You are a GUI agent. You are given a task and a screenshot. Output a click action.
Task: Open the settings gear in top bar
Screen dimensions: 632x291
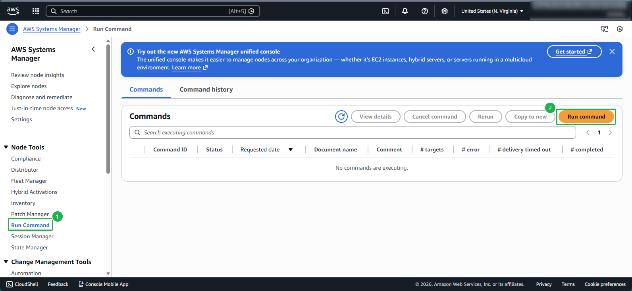tap(445, 11)
